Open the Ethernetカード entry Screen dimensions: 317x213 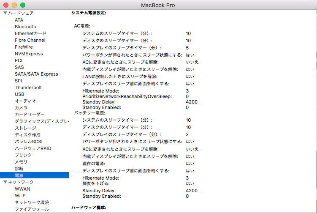pos(30,33)
